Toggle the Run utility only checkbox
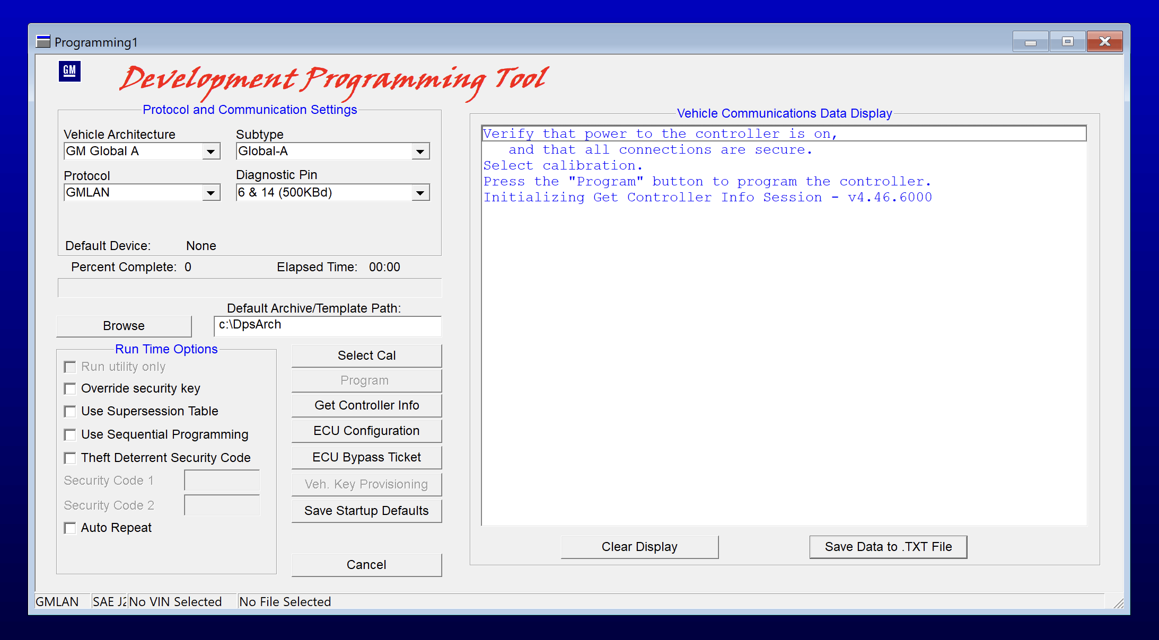The width and height of the screenshot is (1159, 640). tap(69, 367)
